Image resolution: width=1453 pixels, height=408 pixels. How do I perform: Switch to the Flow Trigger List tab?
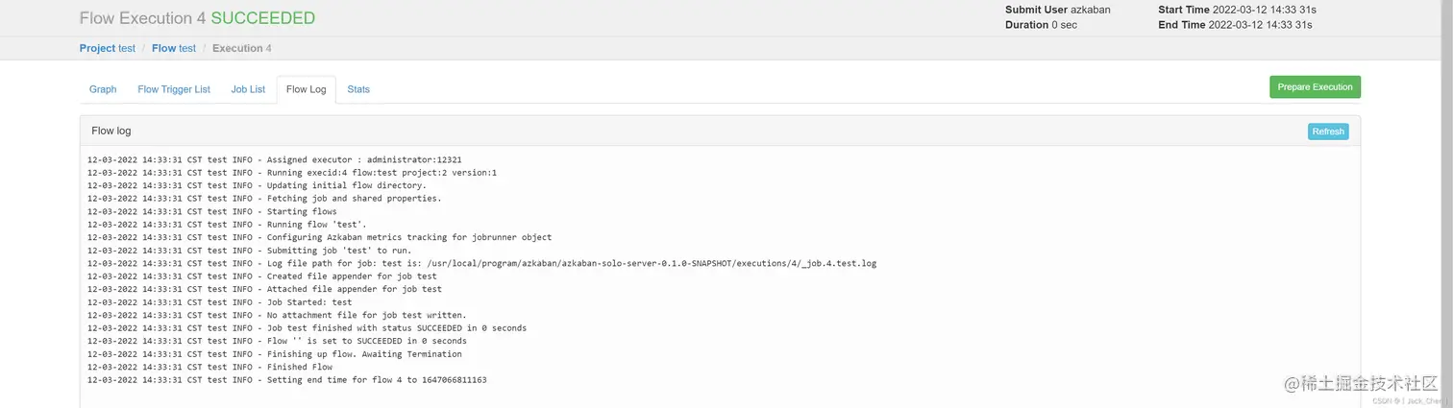click(174, 89)
